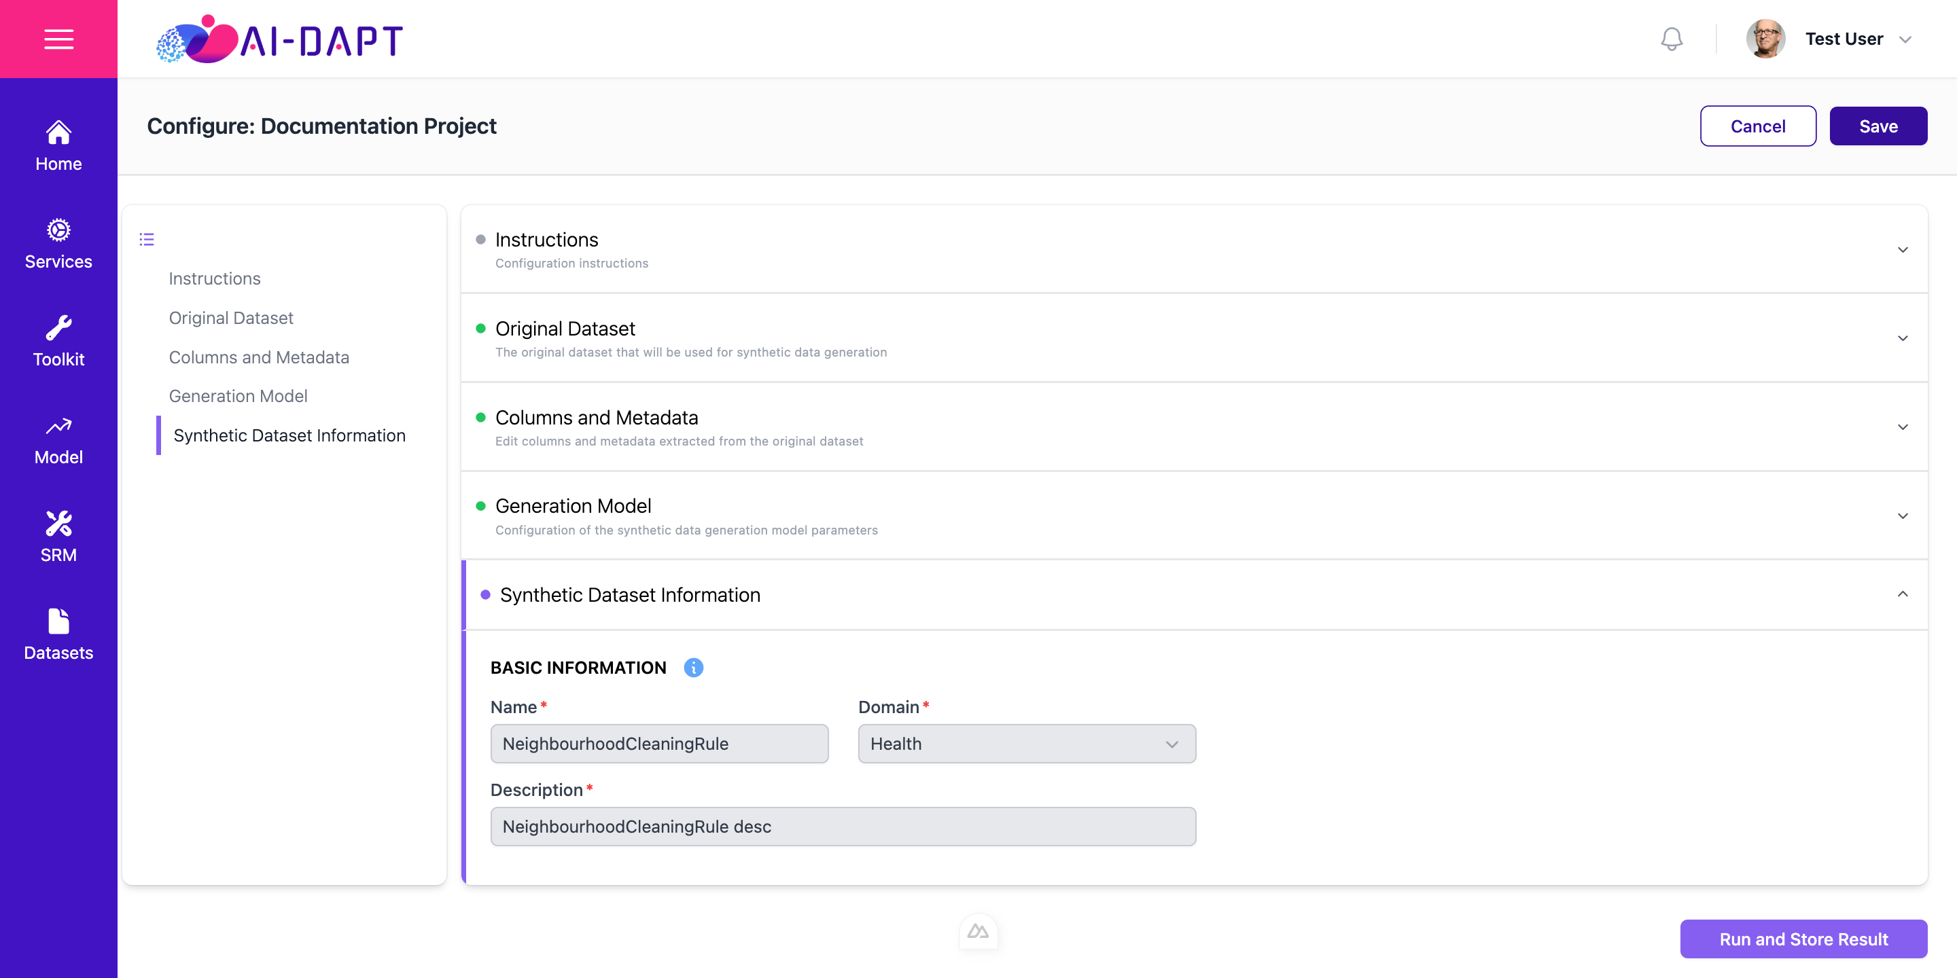This screenshot has width=1957, height=978.
Task: Click the Configure: Documentation Project title
Action: tap(321, 126)
